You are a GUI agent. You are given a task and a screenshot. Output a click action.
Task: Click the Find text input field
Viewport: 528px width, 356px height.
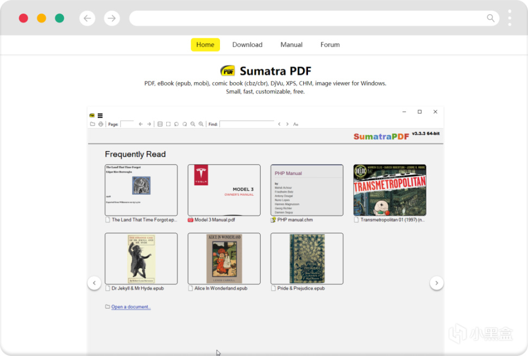[247, 124]
